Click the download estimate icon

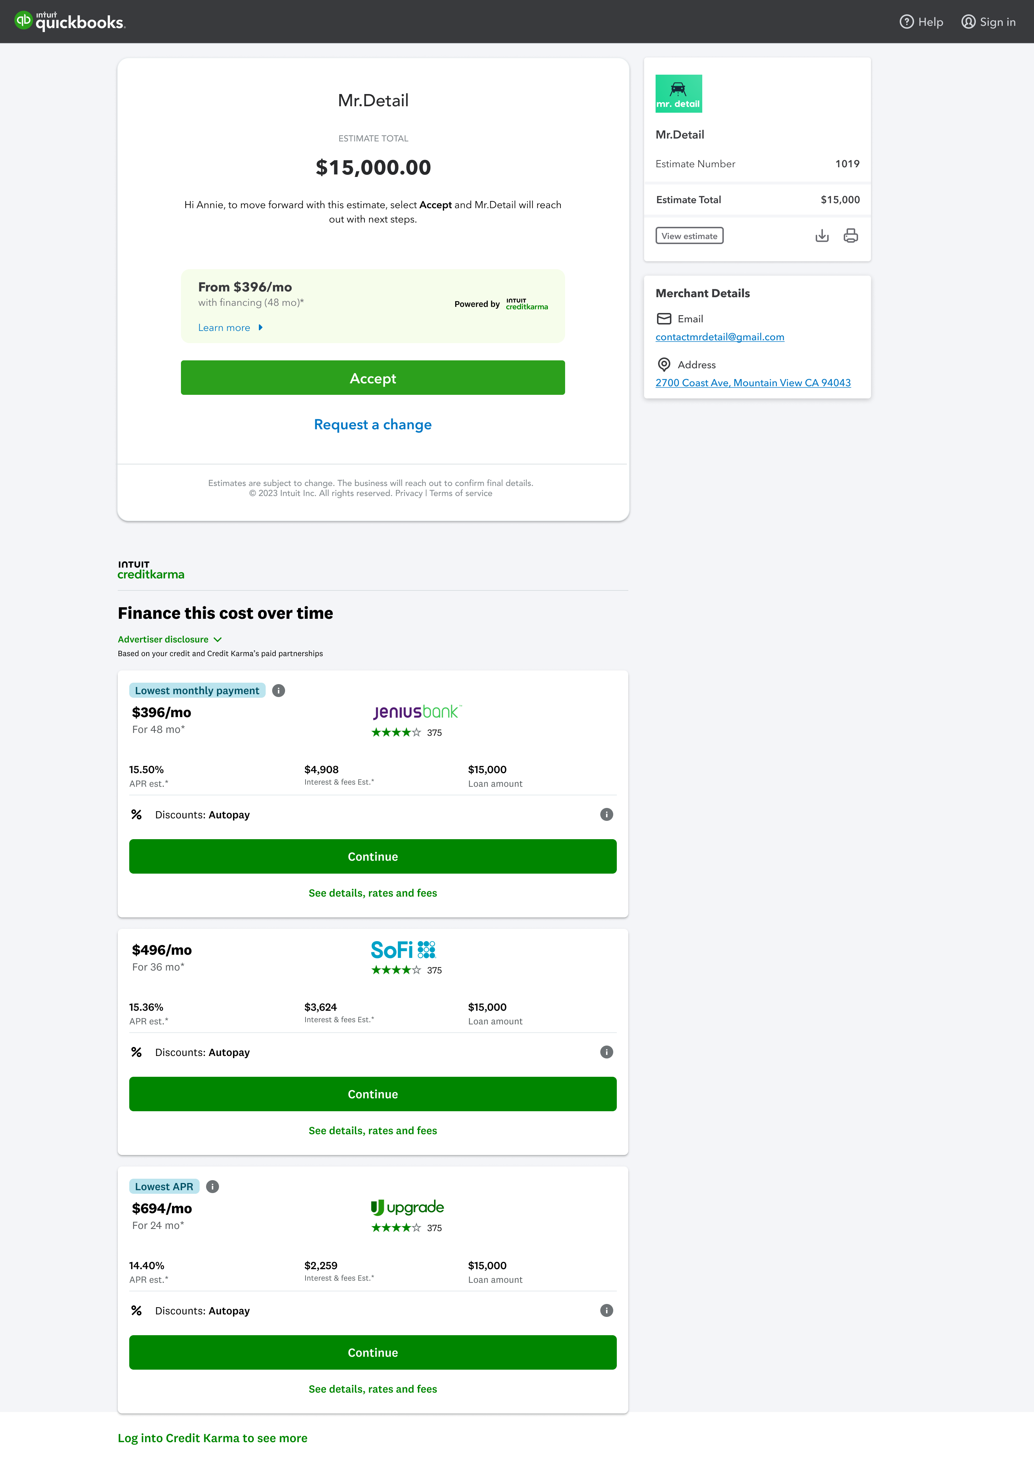[822, 236]
